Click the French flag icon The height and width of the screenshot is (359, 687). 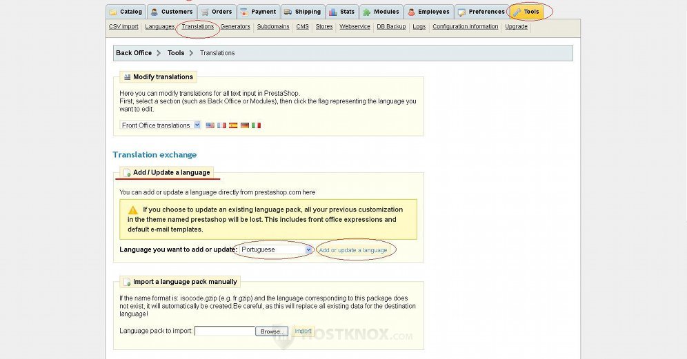[221, 125]
